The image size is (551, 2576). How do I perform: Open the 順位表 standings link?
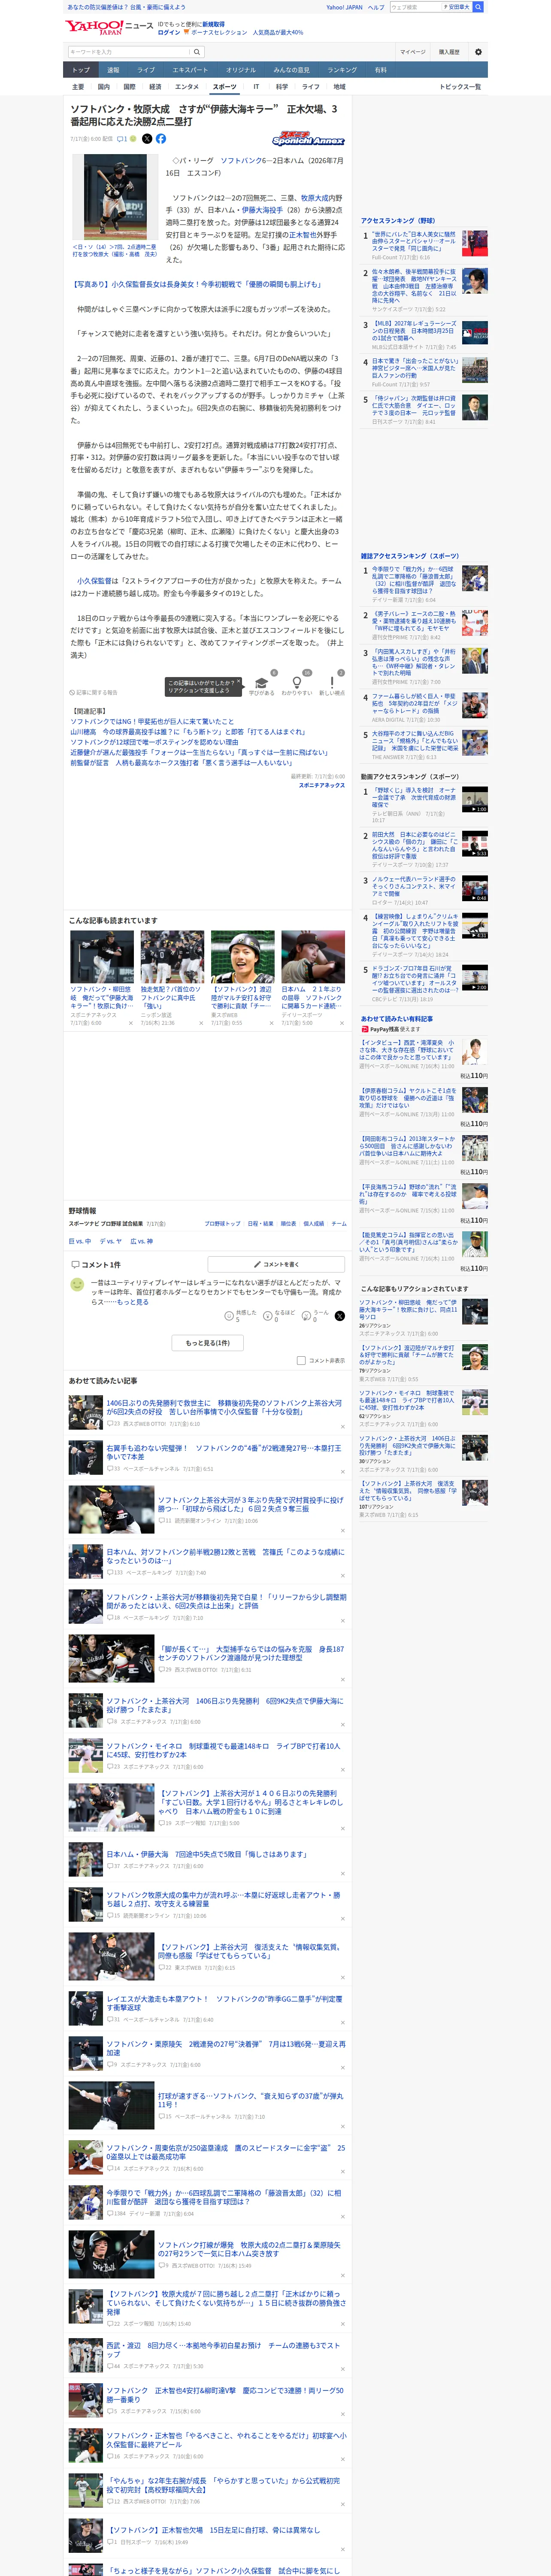288,1223
